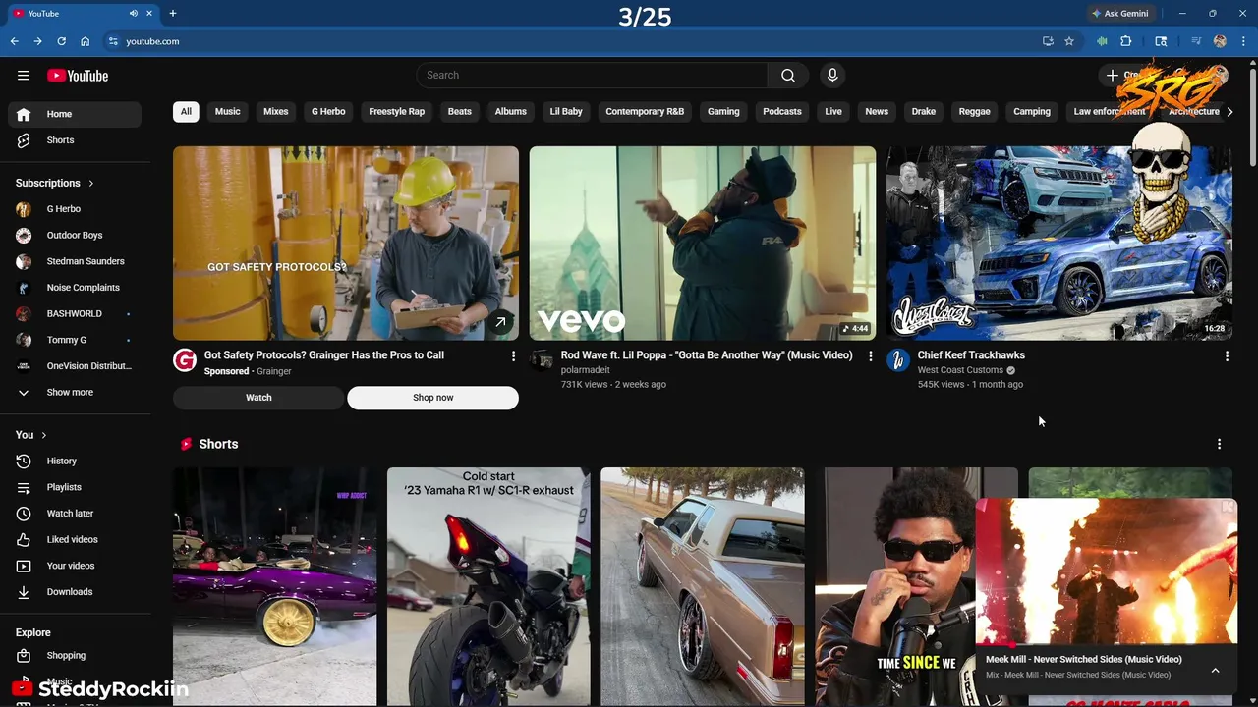Go to browser home page icon
This screenshot has width=1258, height=707.
point(85,41)
